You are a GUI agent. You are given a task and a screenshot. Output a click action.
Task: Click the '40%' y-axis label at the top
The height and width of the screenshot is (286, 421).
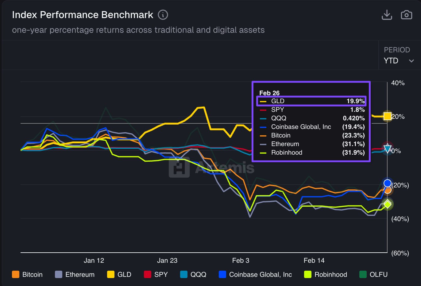coord(398,83)
